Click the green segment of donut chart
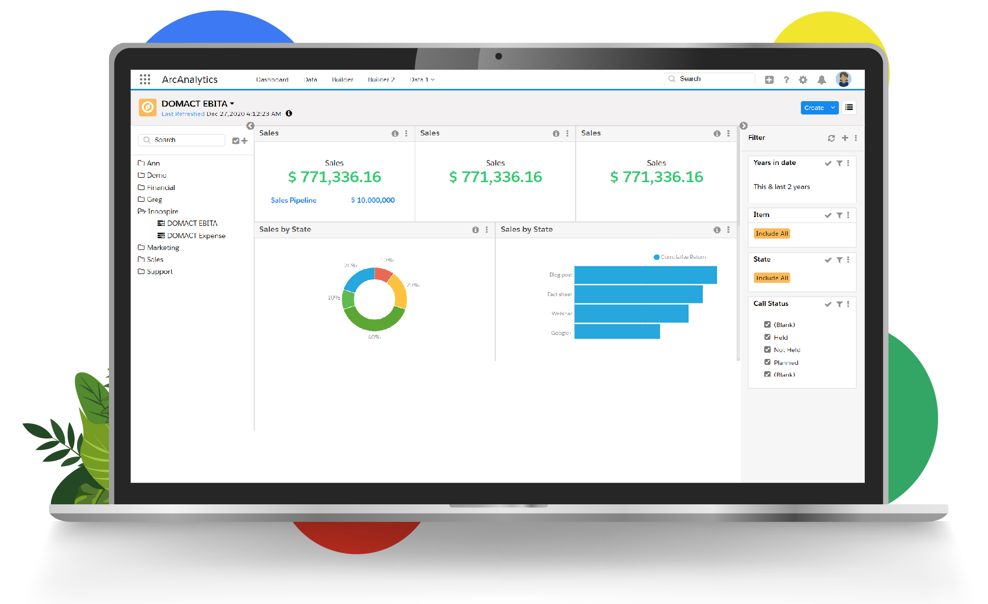This screenshot has width=988, height=604. (x=374, y=325)
